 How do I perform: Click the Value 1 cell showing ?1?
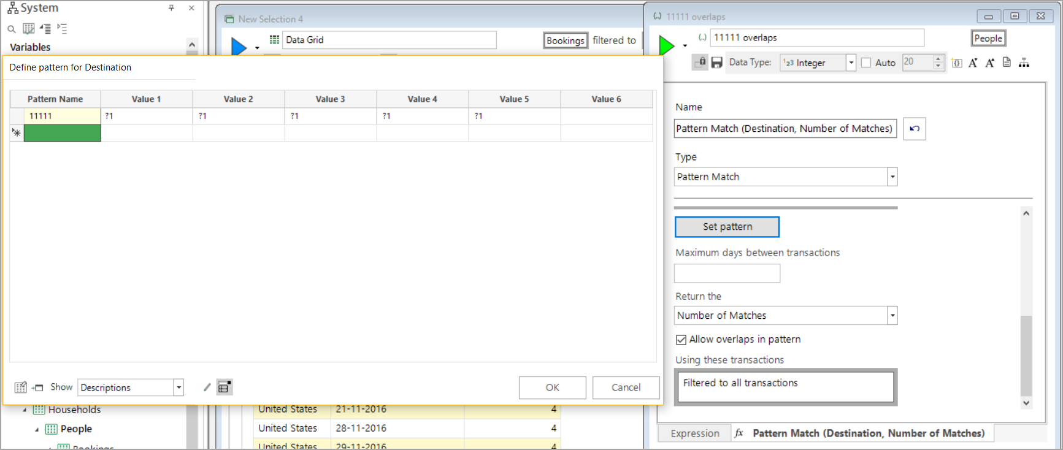click(147, 116)
